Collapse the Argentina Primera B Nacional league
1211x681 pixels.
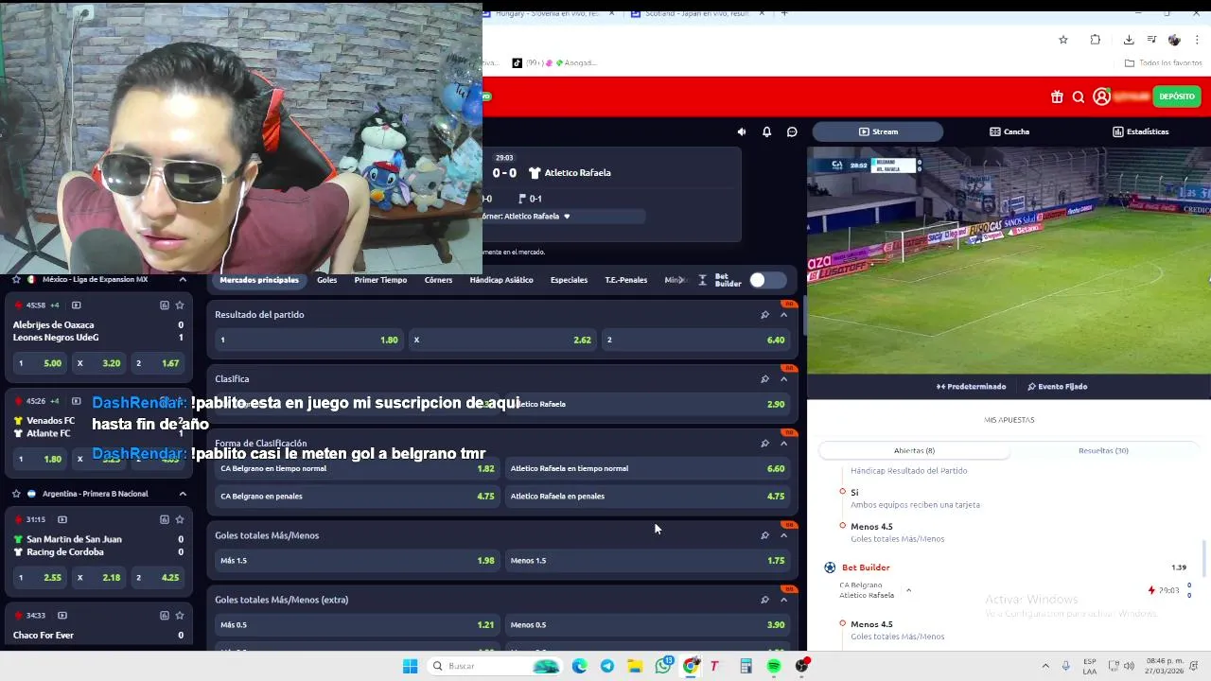click(x=183, y=494)
